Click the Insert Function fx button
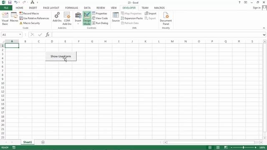The width and height of the screenshot is (267, 150). [x=48, y=35]
